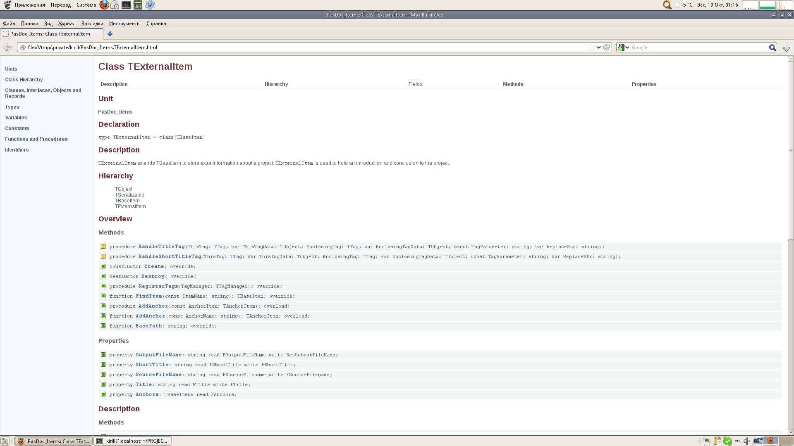Click the vertical page scrollbar thumb
The height and width of the screenshot is (446, 794).
791,151
